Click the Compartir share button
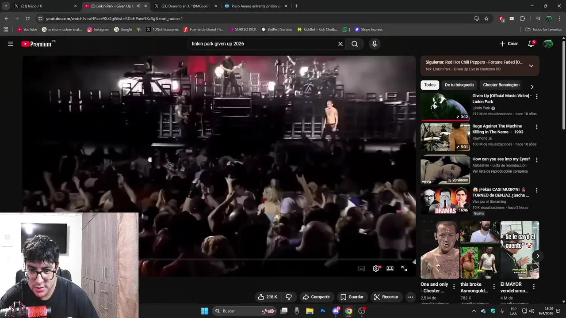The width and height of the screenshot is (566, 318). click(316, 297)
